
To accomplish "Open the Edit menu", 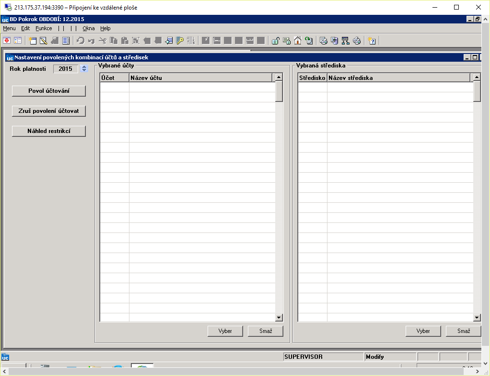I will [x=25, y=28].
